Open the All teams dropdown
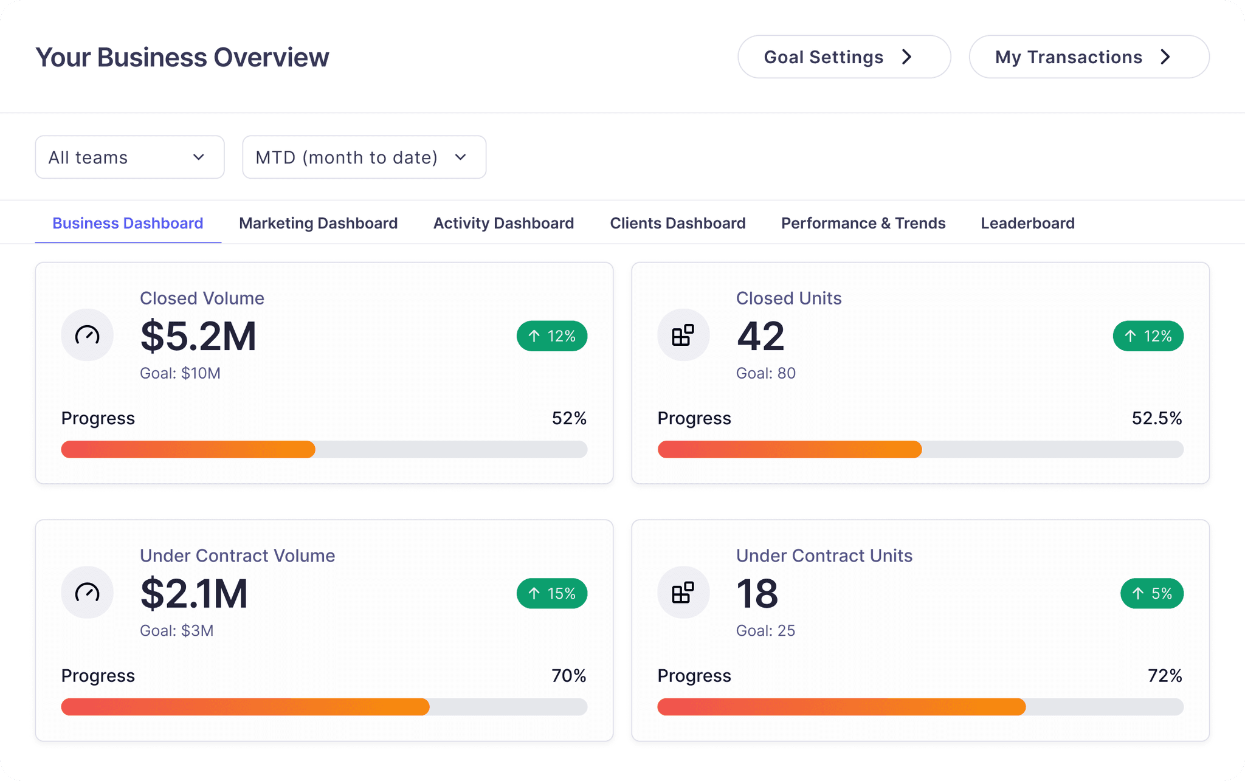 point(129,157)
